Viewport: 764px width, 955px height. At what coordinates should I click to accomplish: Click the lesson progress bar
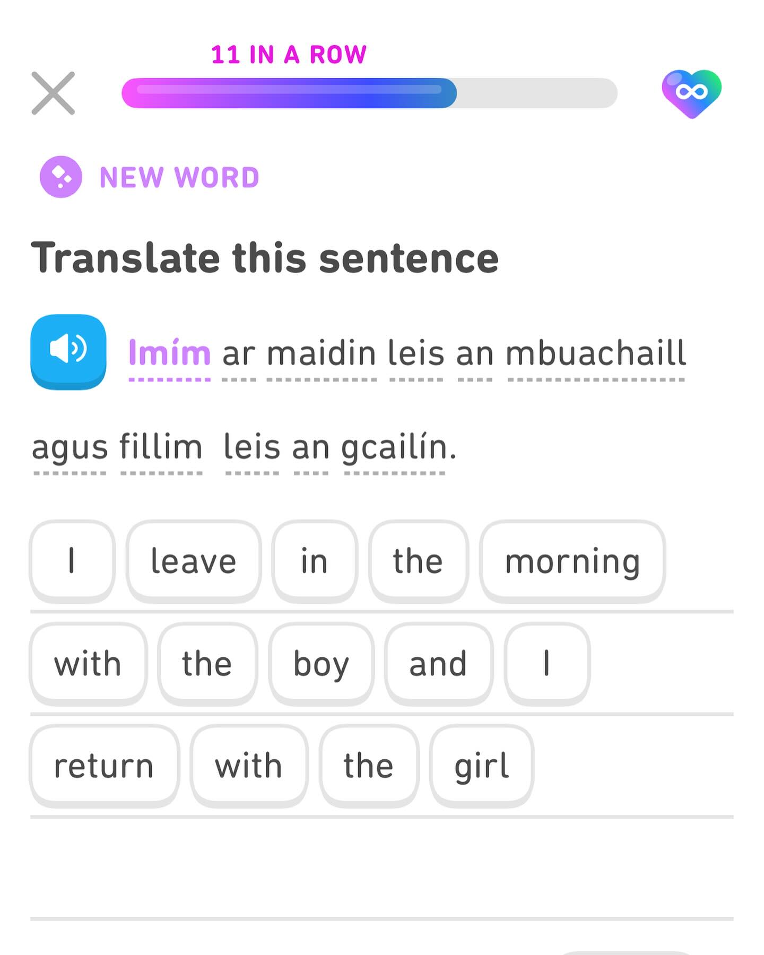click(x=369, y=93)
